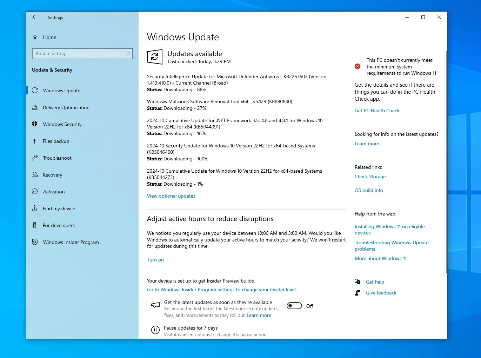The image size is (481, 358).
Task: Click Turn on active hours link
Action: (x=155, y=260)
